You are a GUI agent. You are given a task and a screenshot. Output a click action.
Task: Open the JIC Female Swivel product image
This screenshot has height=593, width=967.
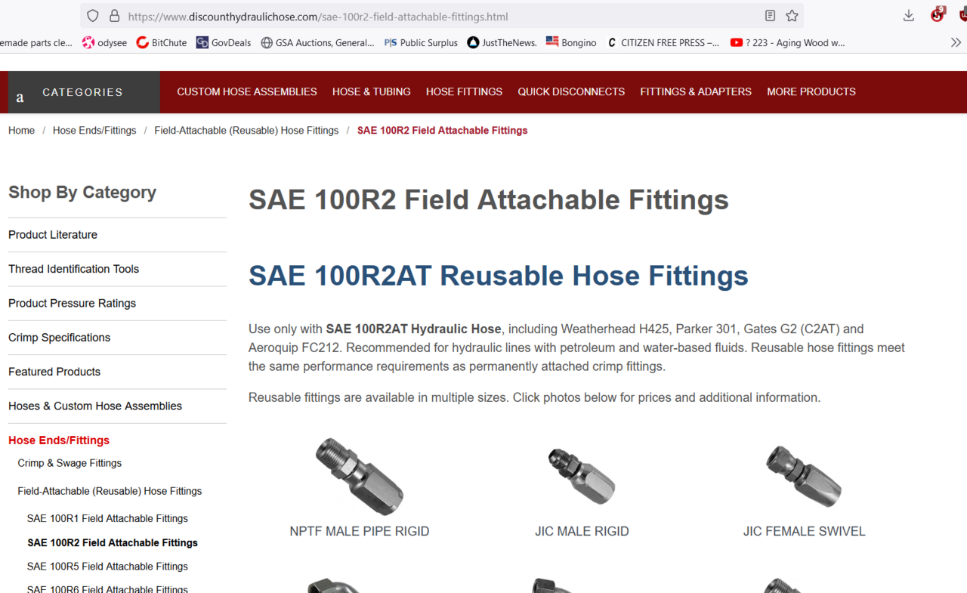click(x=804, y=477)
